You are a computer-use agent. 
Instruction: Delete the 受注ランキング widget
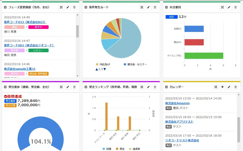click(155, 87)
